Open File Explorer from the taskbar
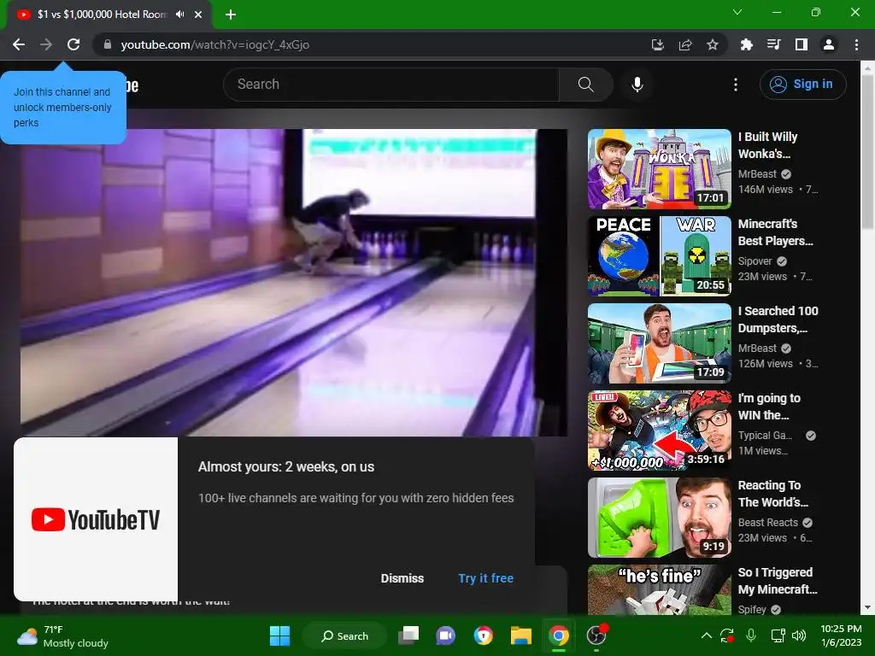The width and height of the screenshot is (875, 656). tap(520, 635)
